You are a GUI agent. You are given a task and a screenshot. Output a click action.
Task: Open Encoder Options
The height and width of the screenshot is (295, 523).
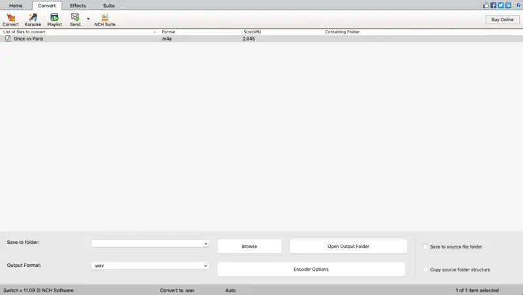tap(311, 269)
